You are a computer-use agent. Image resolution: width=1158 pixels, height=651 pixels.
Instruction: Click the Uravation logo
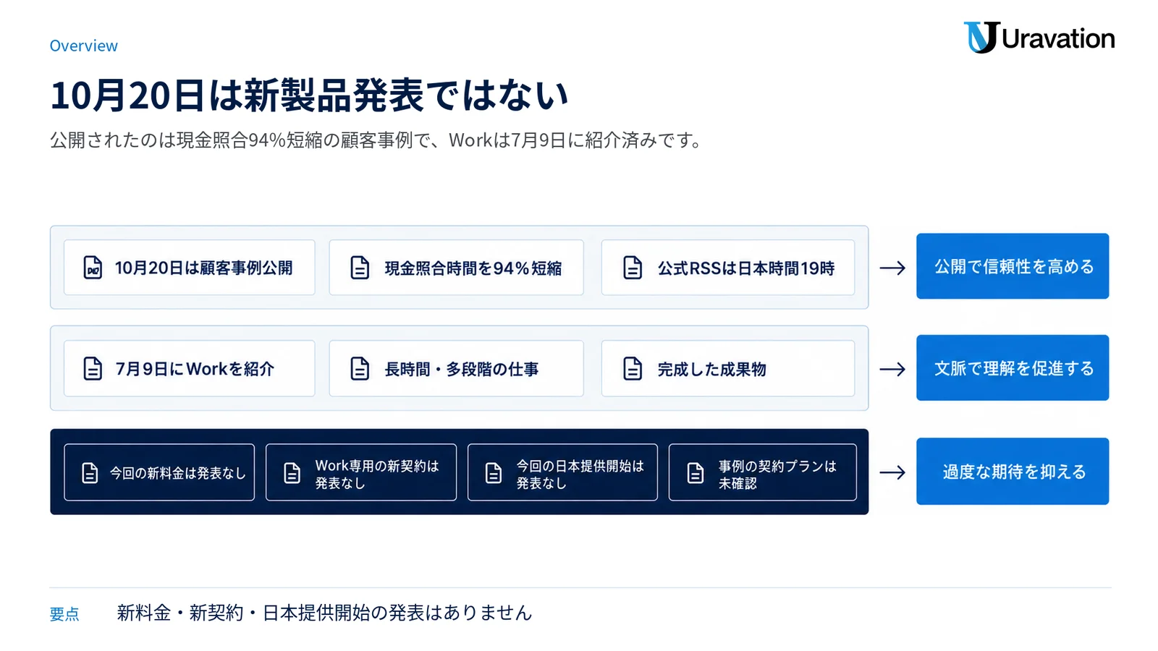click(x=1039, y=38)
